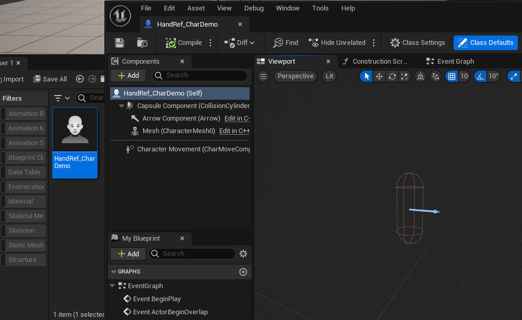
Task: Select the scale gizmo tool in viewport
Action: click(405, 76)
